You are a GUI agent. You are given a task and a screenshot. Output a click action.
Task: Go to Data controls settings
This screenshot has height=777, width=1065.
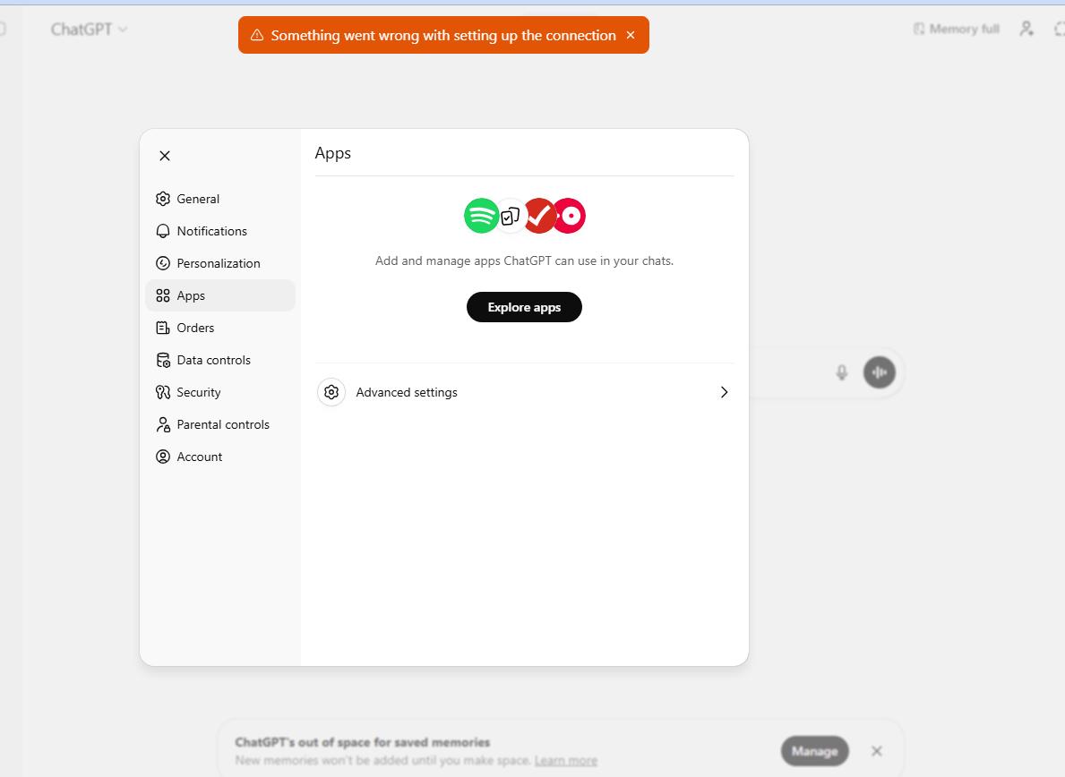[x=213, y=360]
